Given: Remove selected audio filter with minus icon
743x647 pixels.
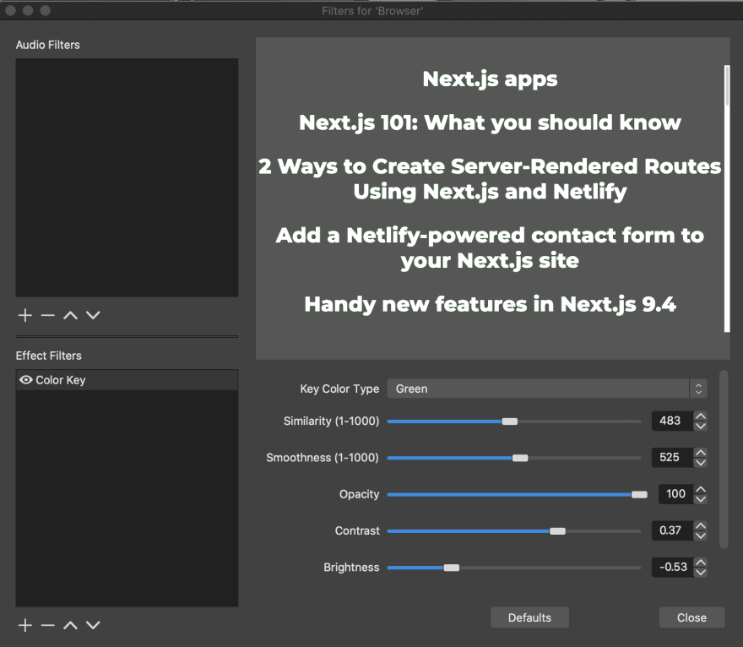Looking at the screenshot, I should (x=48, y=315).
